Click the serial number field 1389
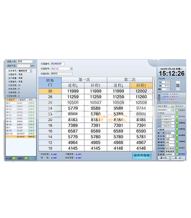The height and width of the screenshot is (218, 191). (170, 139)
